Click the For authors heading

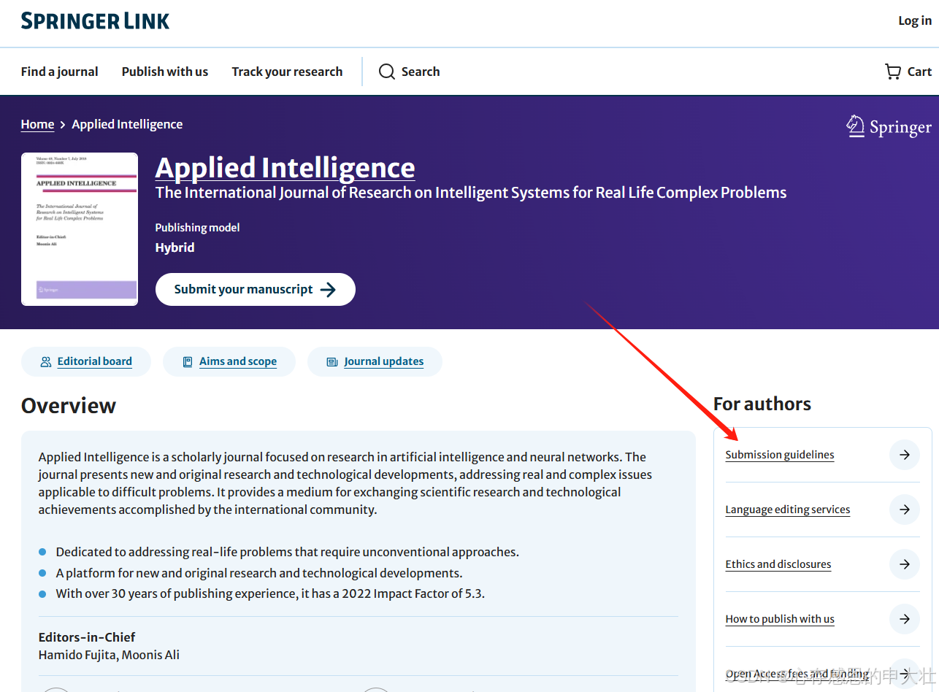click(x=762, y=404)
